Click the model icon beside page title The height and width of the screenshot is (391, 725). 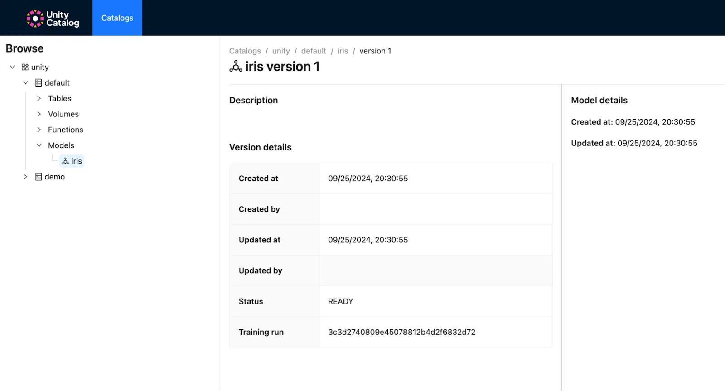[236, 67]
